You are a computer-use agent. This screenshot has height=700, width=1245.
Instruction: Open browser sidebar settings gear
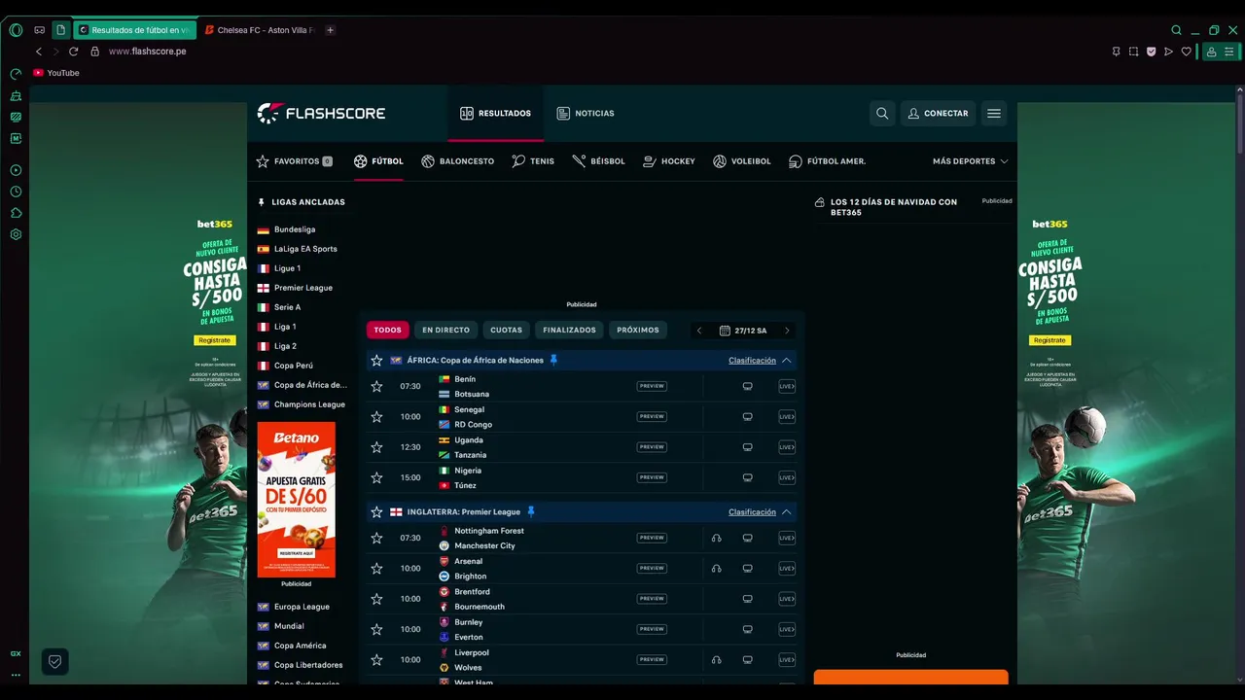click(16, 234)
